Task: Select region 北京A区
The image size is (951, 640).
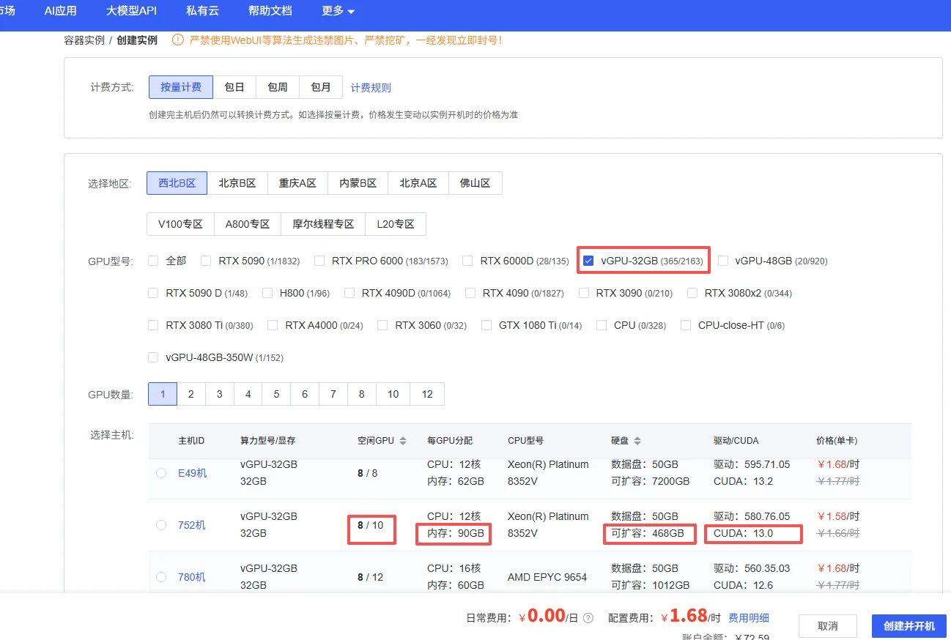Action: [418, 183]
